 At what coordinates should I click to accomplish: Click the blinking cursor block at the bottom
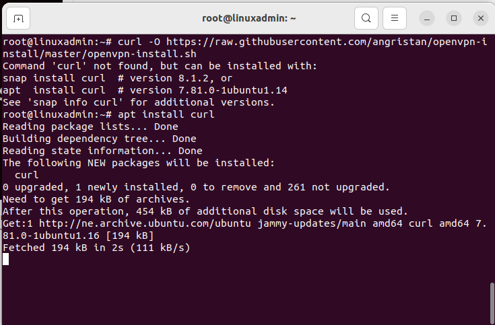click(x=5, y=259)
